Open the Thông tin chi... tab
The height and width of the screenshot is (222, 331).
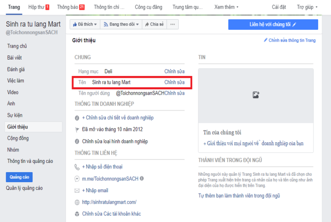109,7
